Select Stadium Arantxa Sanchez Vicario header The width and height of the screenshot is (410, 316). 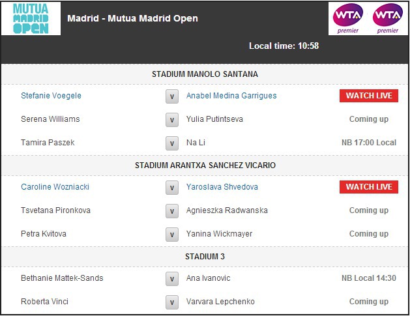pos(205,165)
